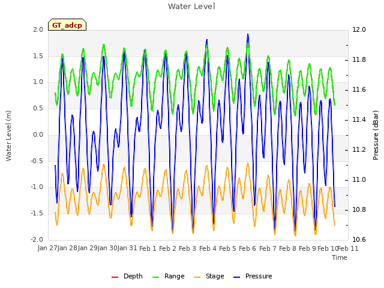Click the Time axis label

point(340,257)
